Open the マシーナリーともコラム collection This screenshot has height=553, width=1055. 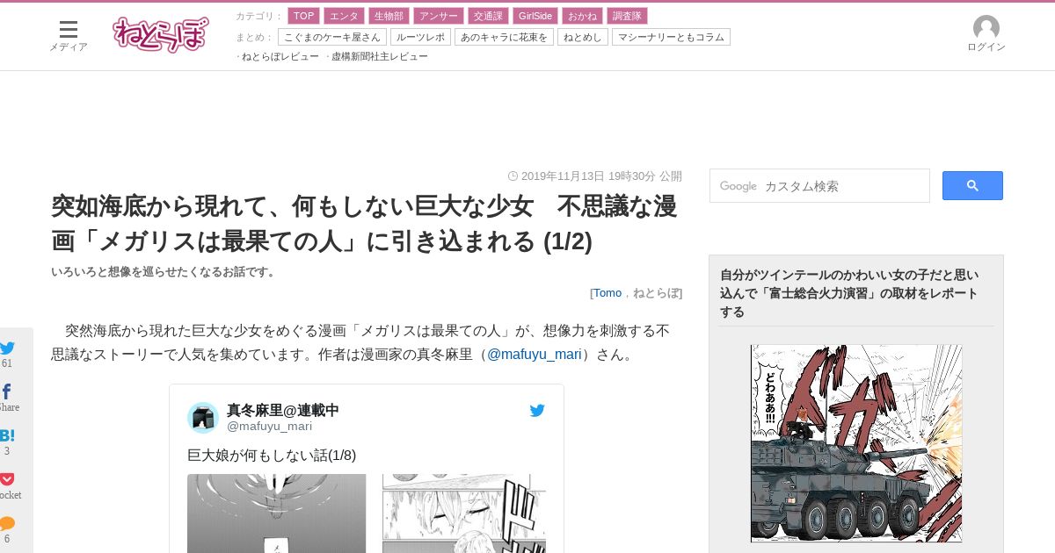tap(671, 37)
